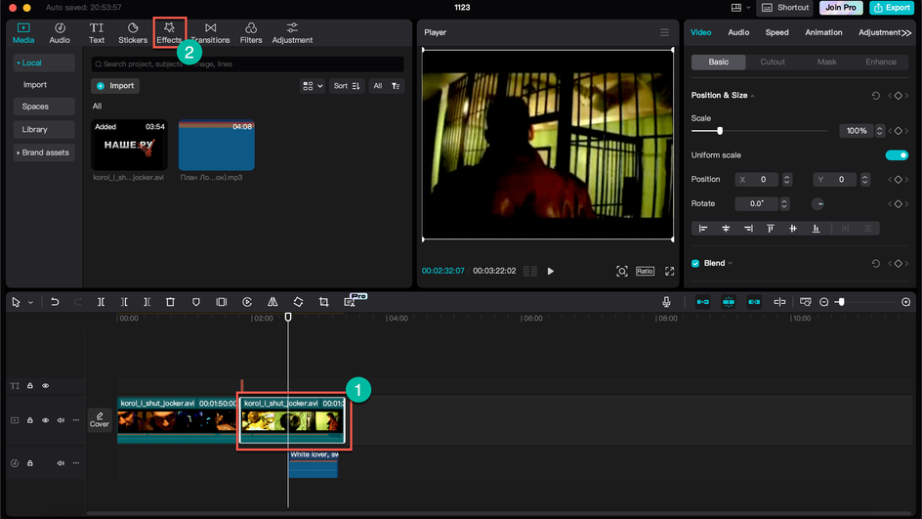Lock the video track

(x=30, y=420)
